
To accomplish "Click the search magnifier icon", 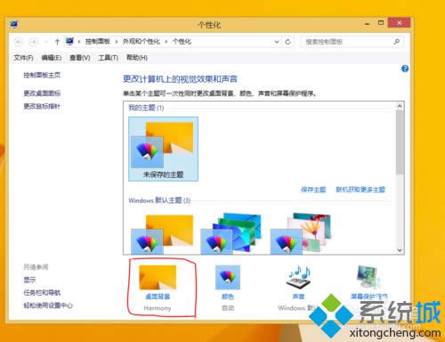I will pyautogui.click(x=397, y=42).
